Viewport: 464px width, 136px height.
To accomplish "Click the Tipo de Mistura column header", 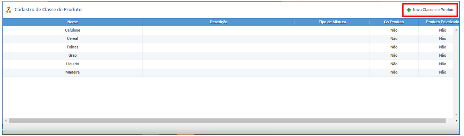I will pyautogui.click(x=332, y=22).
